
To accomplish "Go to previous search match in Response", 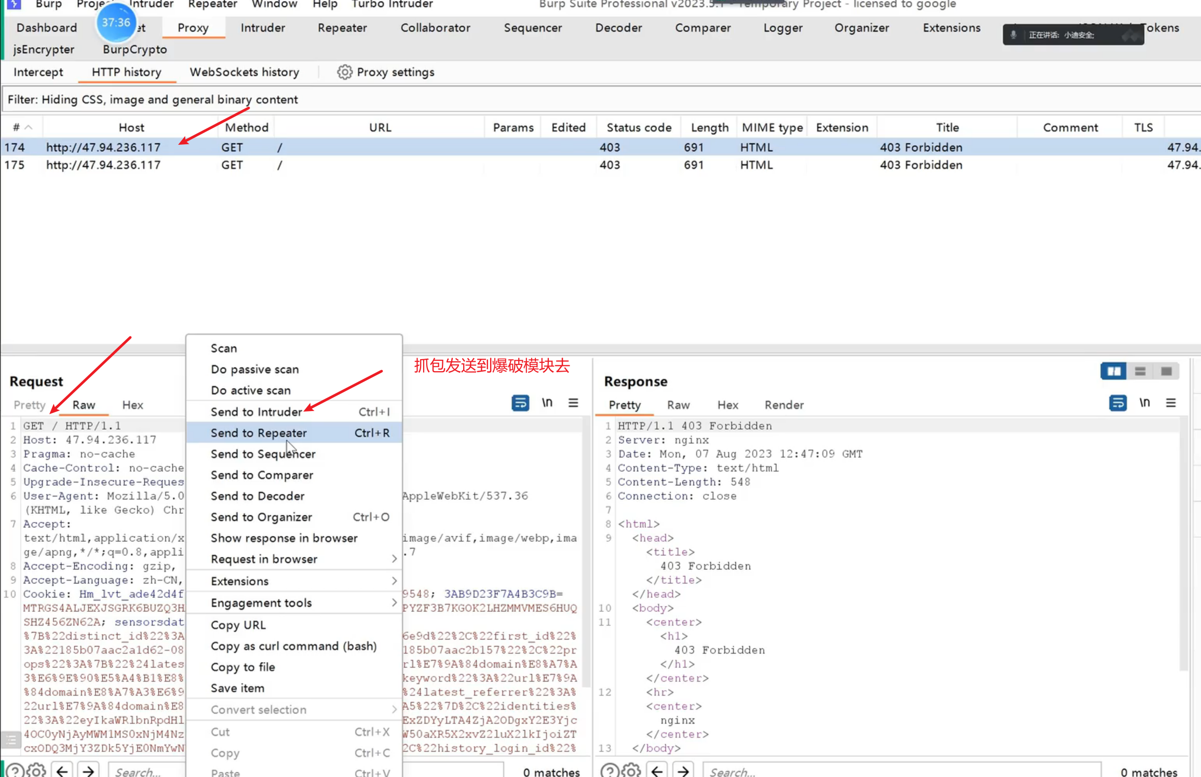I will 657,771.
